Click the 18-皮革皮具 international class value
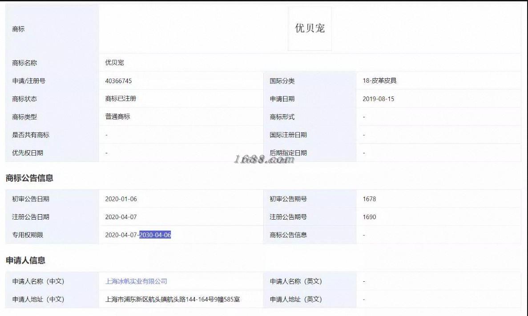This screenshot has height=316, width=528. (x=379, y=81)
